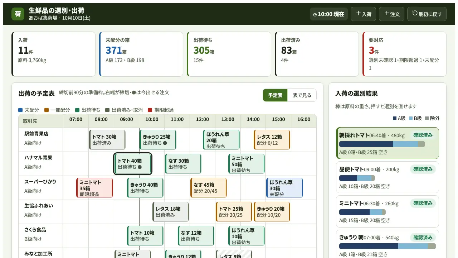Click the 荷 app logo icon
The image size is (458, 258).
[x=18, y=14]
